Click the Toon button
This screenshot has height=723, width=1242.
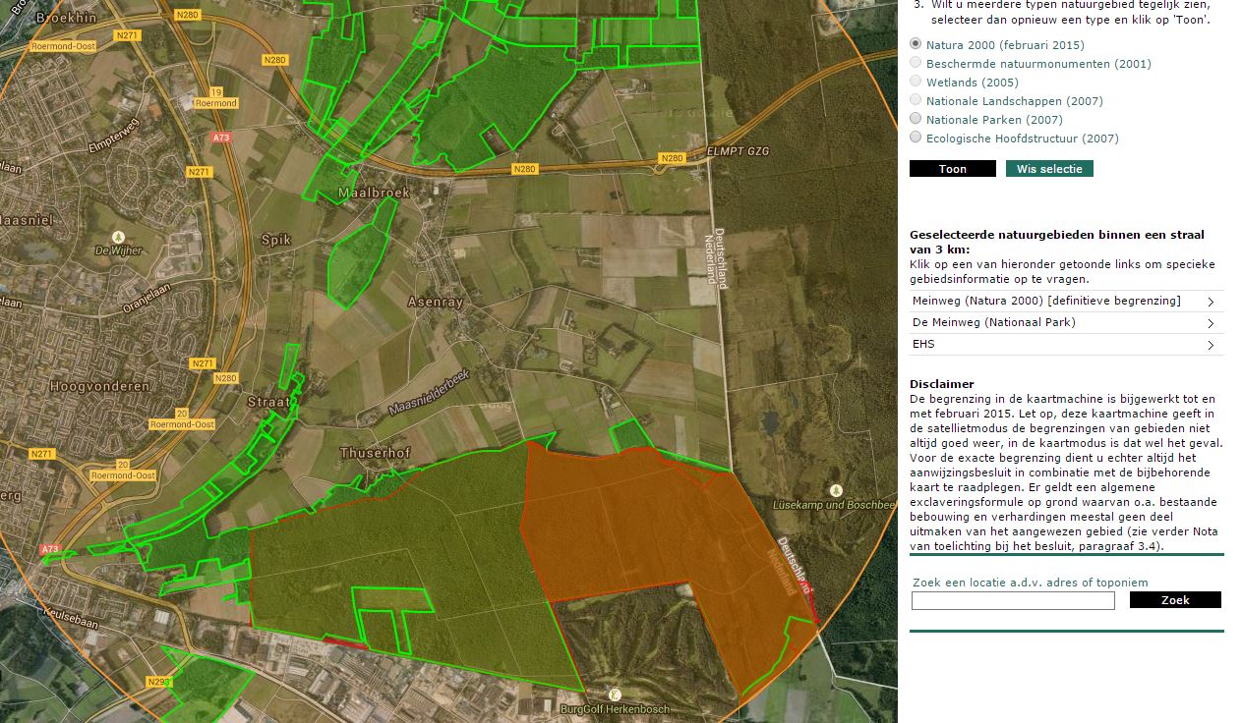[x=953, y=169]
